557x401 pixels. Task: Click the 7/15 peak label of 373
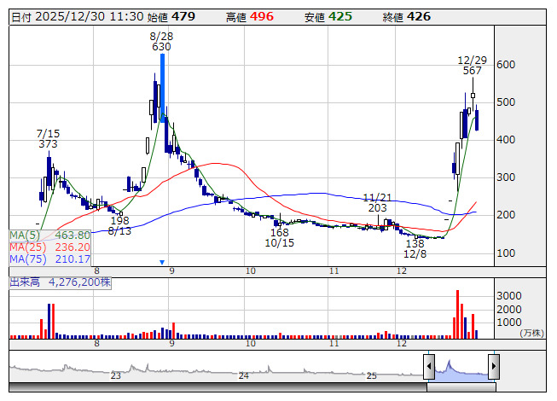tap(48, 144)
